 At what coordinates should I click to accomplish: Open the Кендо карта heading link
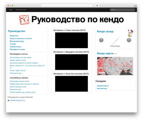[x=105, y=53]
